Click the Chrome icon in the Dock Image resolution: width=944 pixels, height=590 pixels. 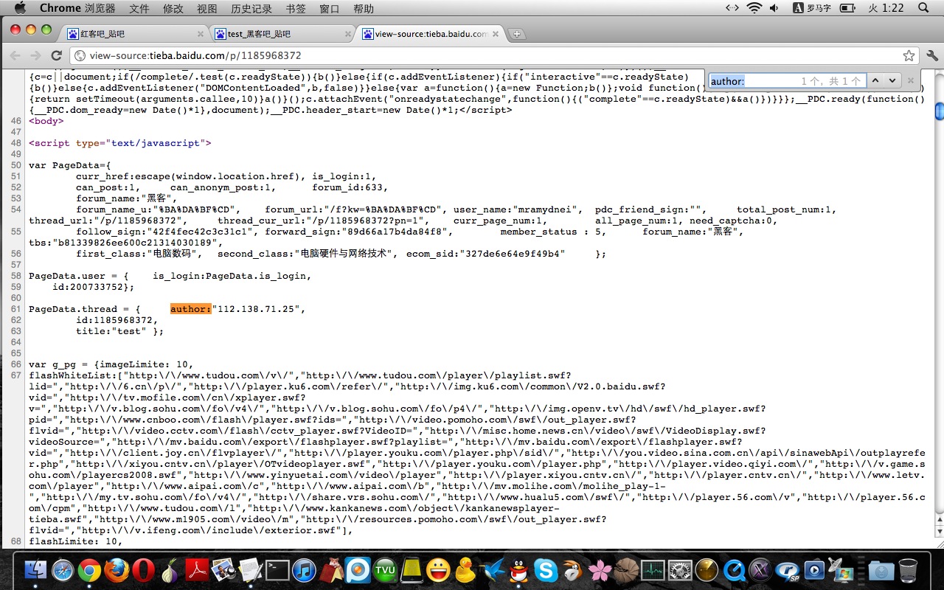pos(90,569)
